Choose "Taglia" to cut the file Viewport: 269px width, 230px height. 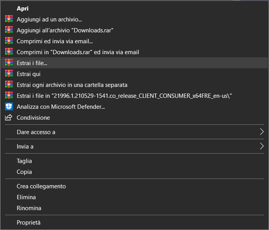coord(24,161)
